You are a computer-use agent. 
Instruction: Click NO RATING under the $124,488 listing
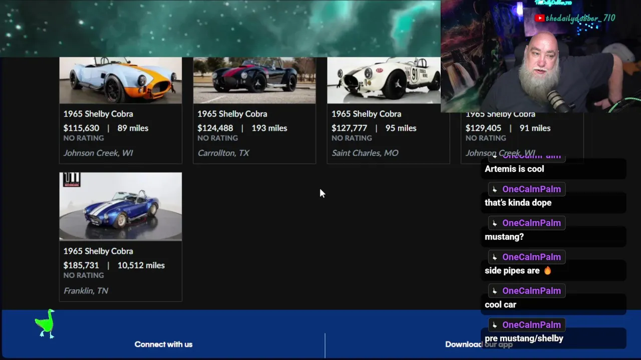pos(218,138)
